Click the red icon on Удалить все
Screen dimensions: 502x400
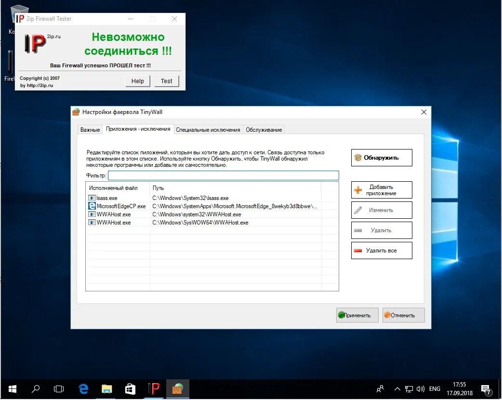click(x=358, y=250)
